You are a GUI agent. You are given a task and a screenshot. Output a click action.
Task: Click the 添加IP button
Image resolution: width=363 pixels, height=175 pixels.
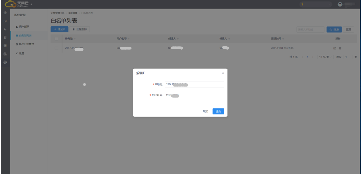click(60, 29)
